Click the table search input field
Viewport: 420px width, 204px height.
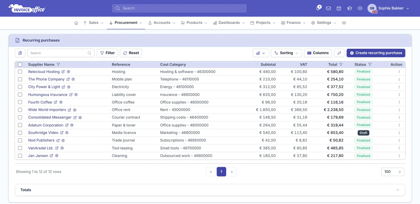pyautogui.click(x=61, y=53)
